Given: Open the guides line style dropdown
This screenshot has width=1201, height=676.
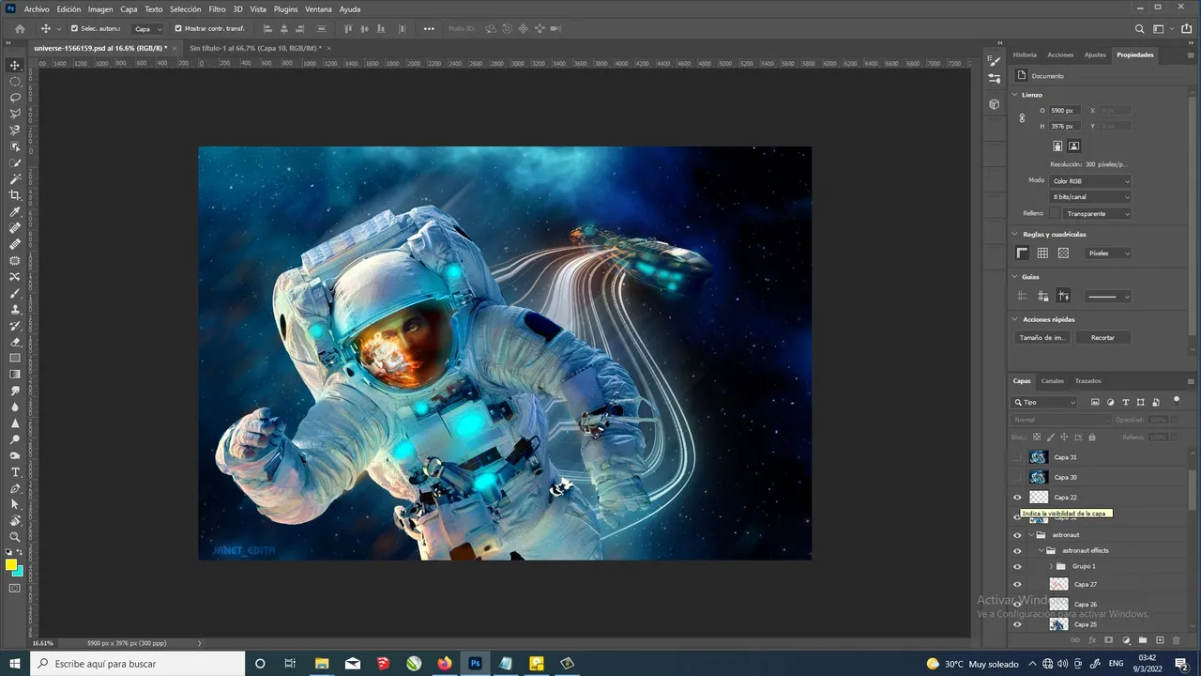Looking at the screenshot, I should (x=1108, y=297).
